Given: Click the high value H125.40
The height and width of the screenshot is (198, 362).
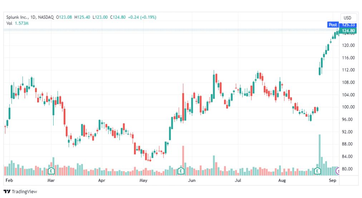Looking at the screenshot, I should [x=82, y=17].
